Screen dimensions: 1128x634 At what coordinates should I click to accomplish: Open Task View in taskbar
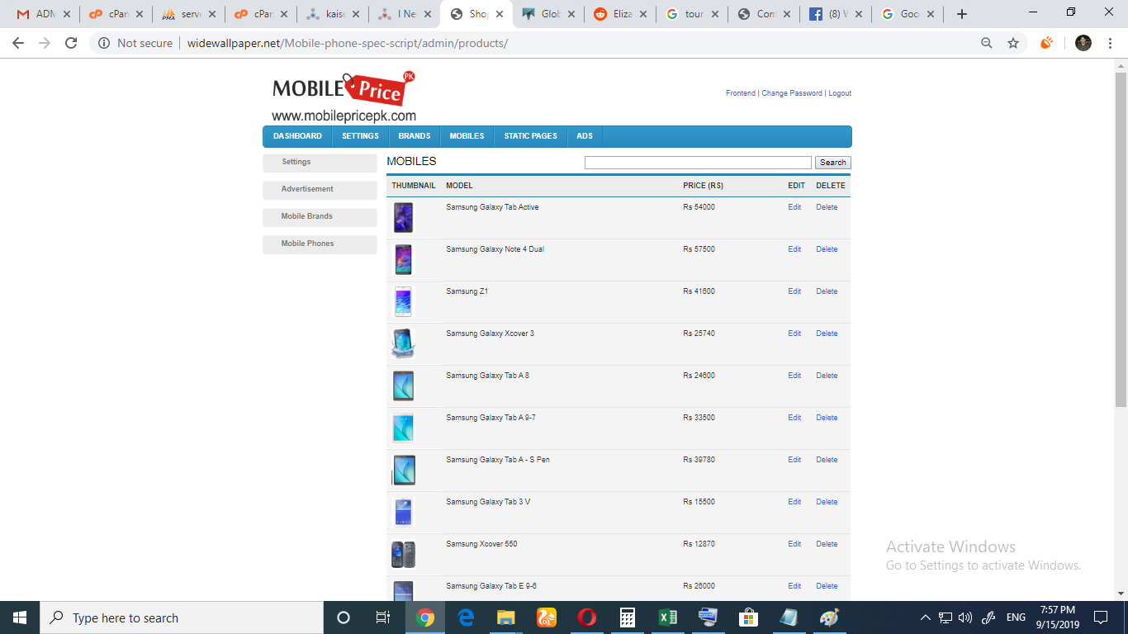(383, 617)
